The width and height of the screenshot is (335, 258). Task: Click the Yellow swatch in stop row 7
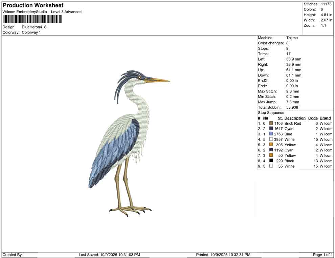point(271,155)
